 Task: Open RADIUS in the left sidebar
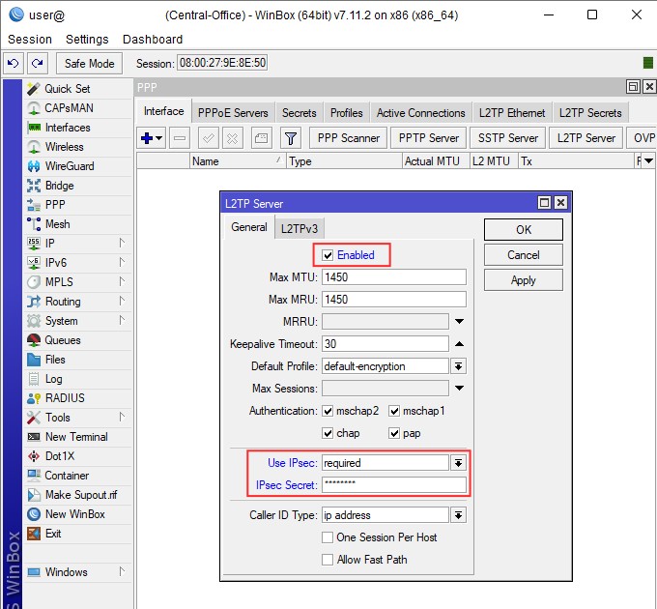tap(64, 398)
